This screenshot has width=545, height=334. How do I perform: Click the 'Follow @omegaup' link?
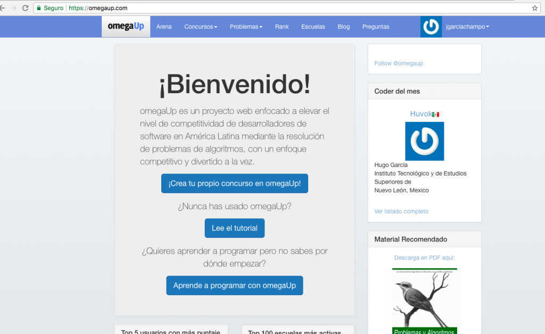coord(398,63)
